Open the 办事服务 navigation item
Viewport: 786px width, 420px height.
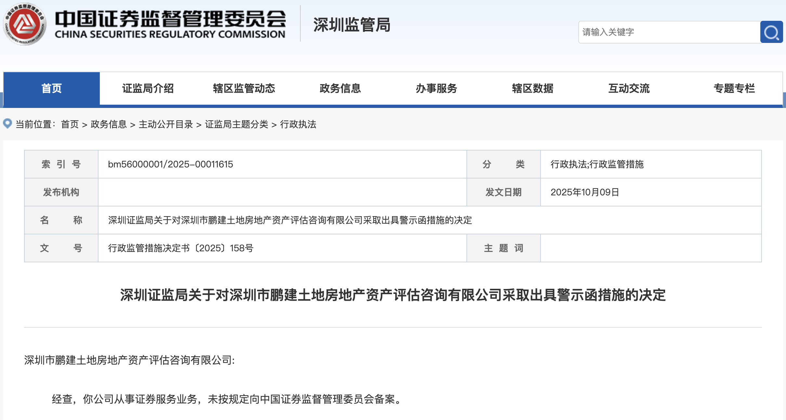436,88
